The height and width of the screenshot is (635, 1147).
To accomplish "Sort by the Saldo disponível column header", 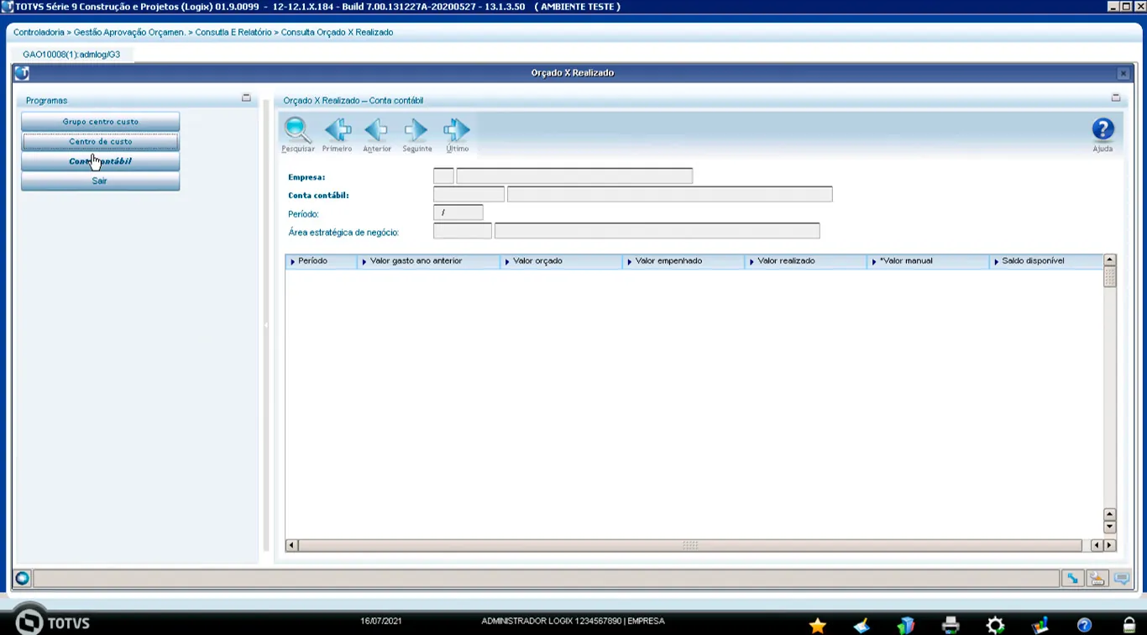I will click(x=1033, y=261).
